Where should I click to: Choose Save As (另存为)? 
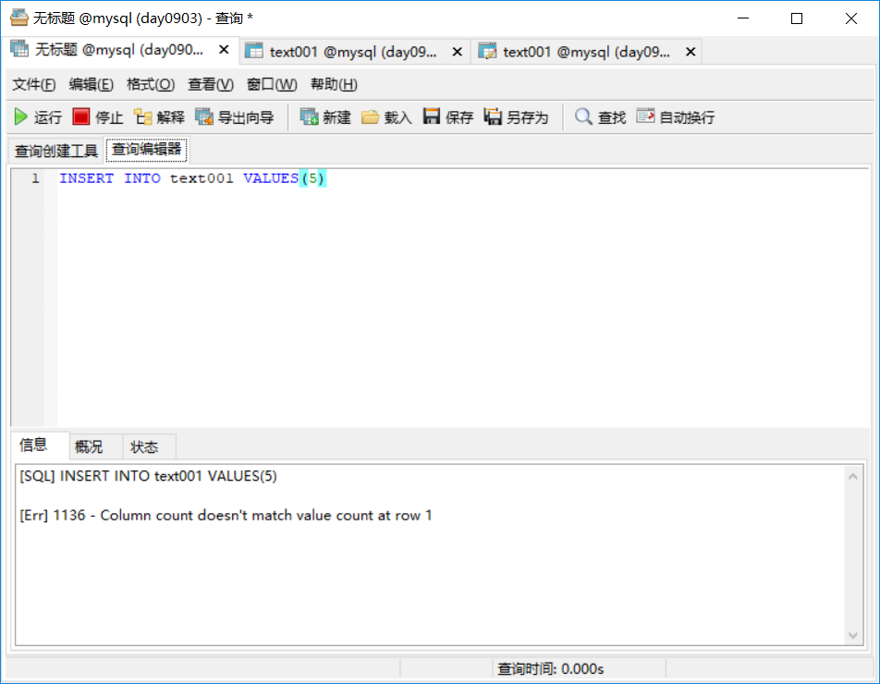(516, 116)
